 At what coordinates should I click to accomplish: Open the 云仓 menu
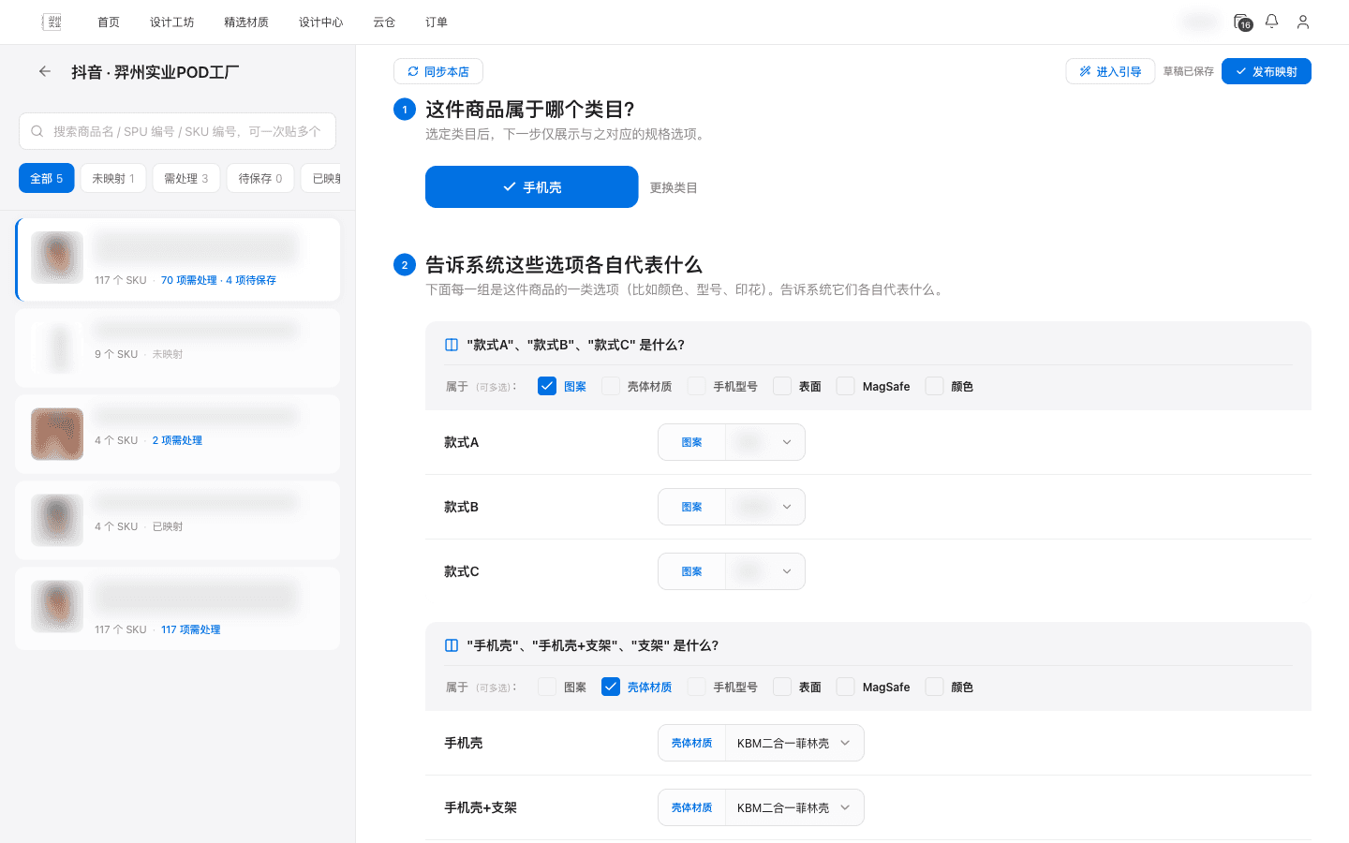pos(384,22)
